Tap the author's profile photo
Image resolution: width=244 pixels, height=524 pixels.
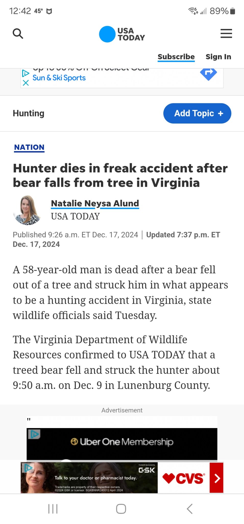(27, 210)
